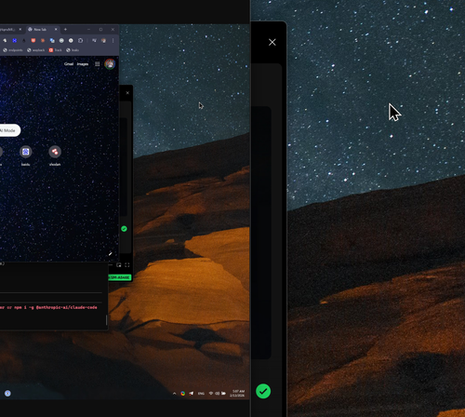Screen dimensions: 465x417
Task: Click the white round extension icon in Chrome
Action: [x=71, y=40]
